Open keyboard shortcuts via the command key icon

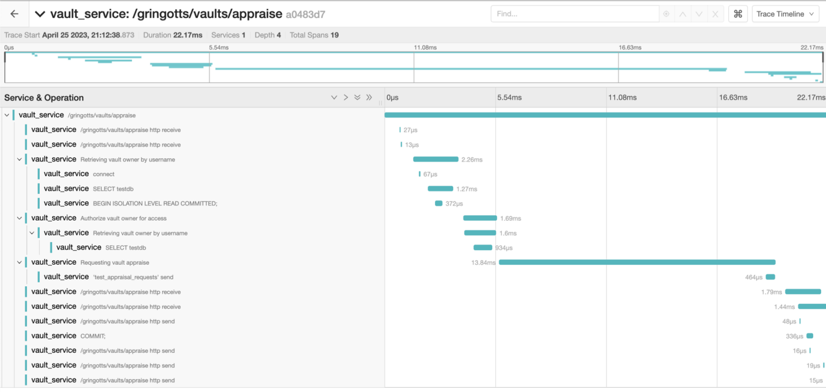pos(737,13)
